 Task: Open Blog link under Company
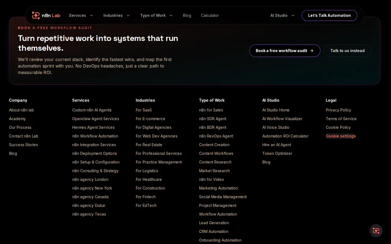(13, 153)
